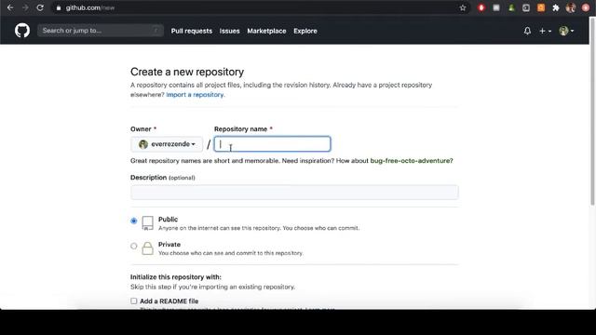Focus the Search or jump to box
This screenshot has width=596, height=335.
(101, 31)
